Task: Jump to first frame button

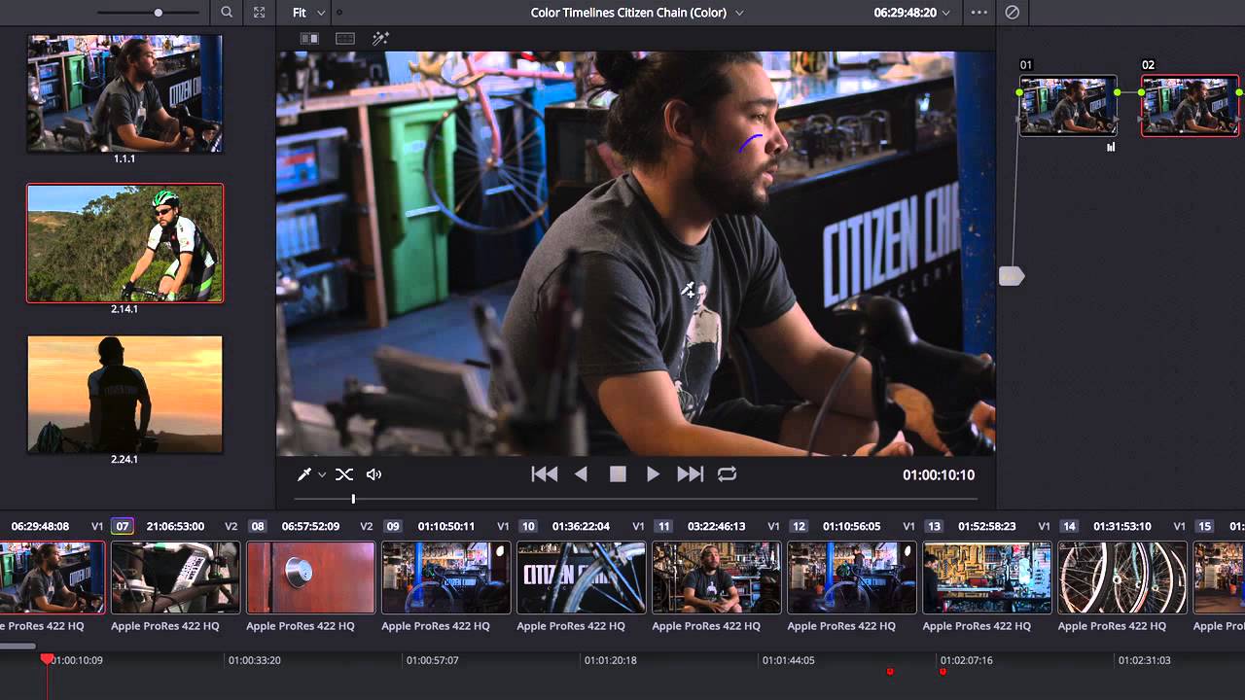Action: (545, 474)
